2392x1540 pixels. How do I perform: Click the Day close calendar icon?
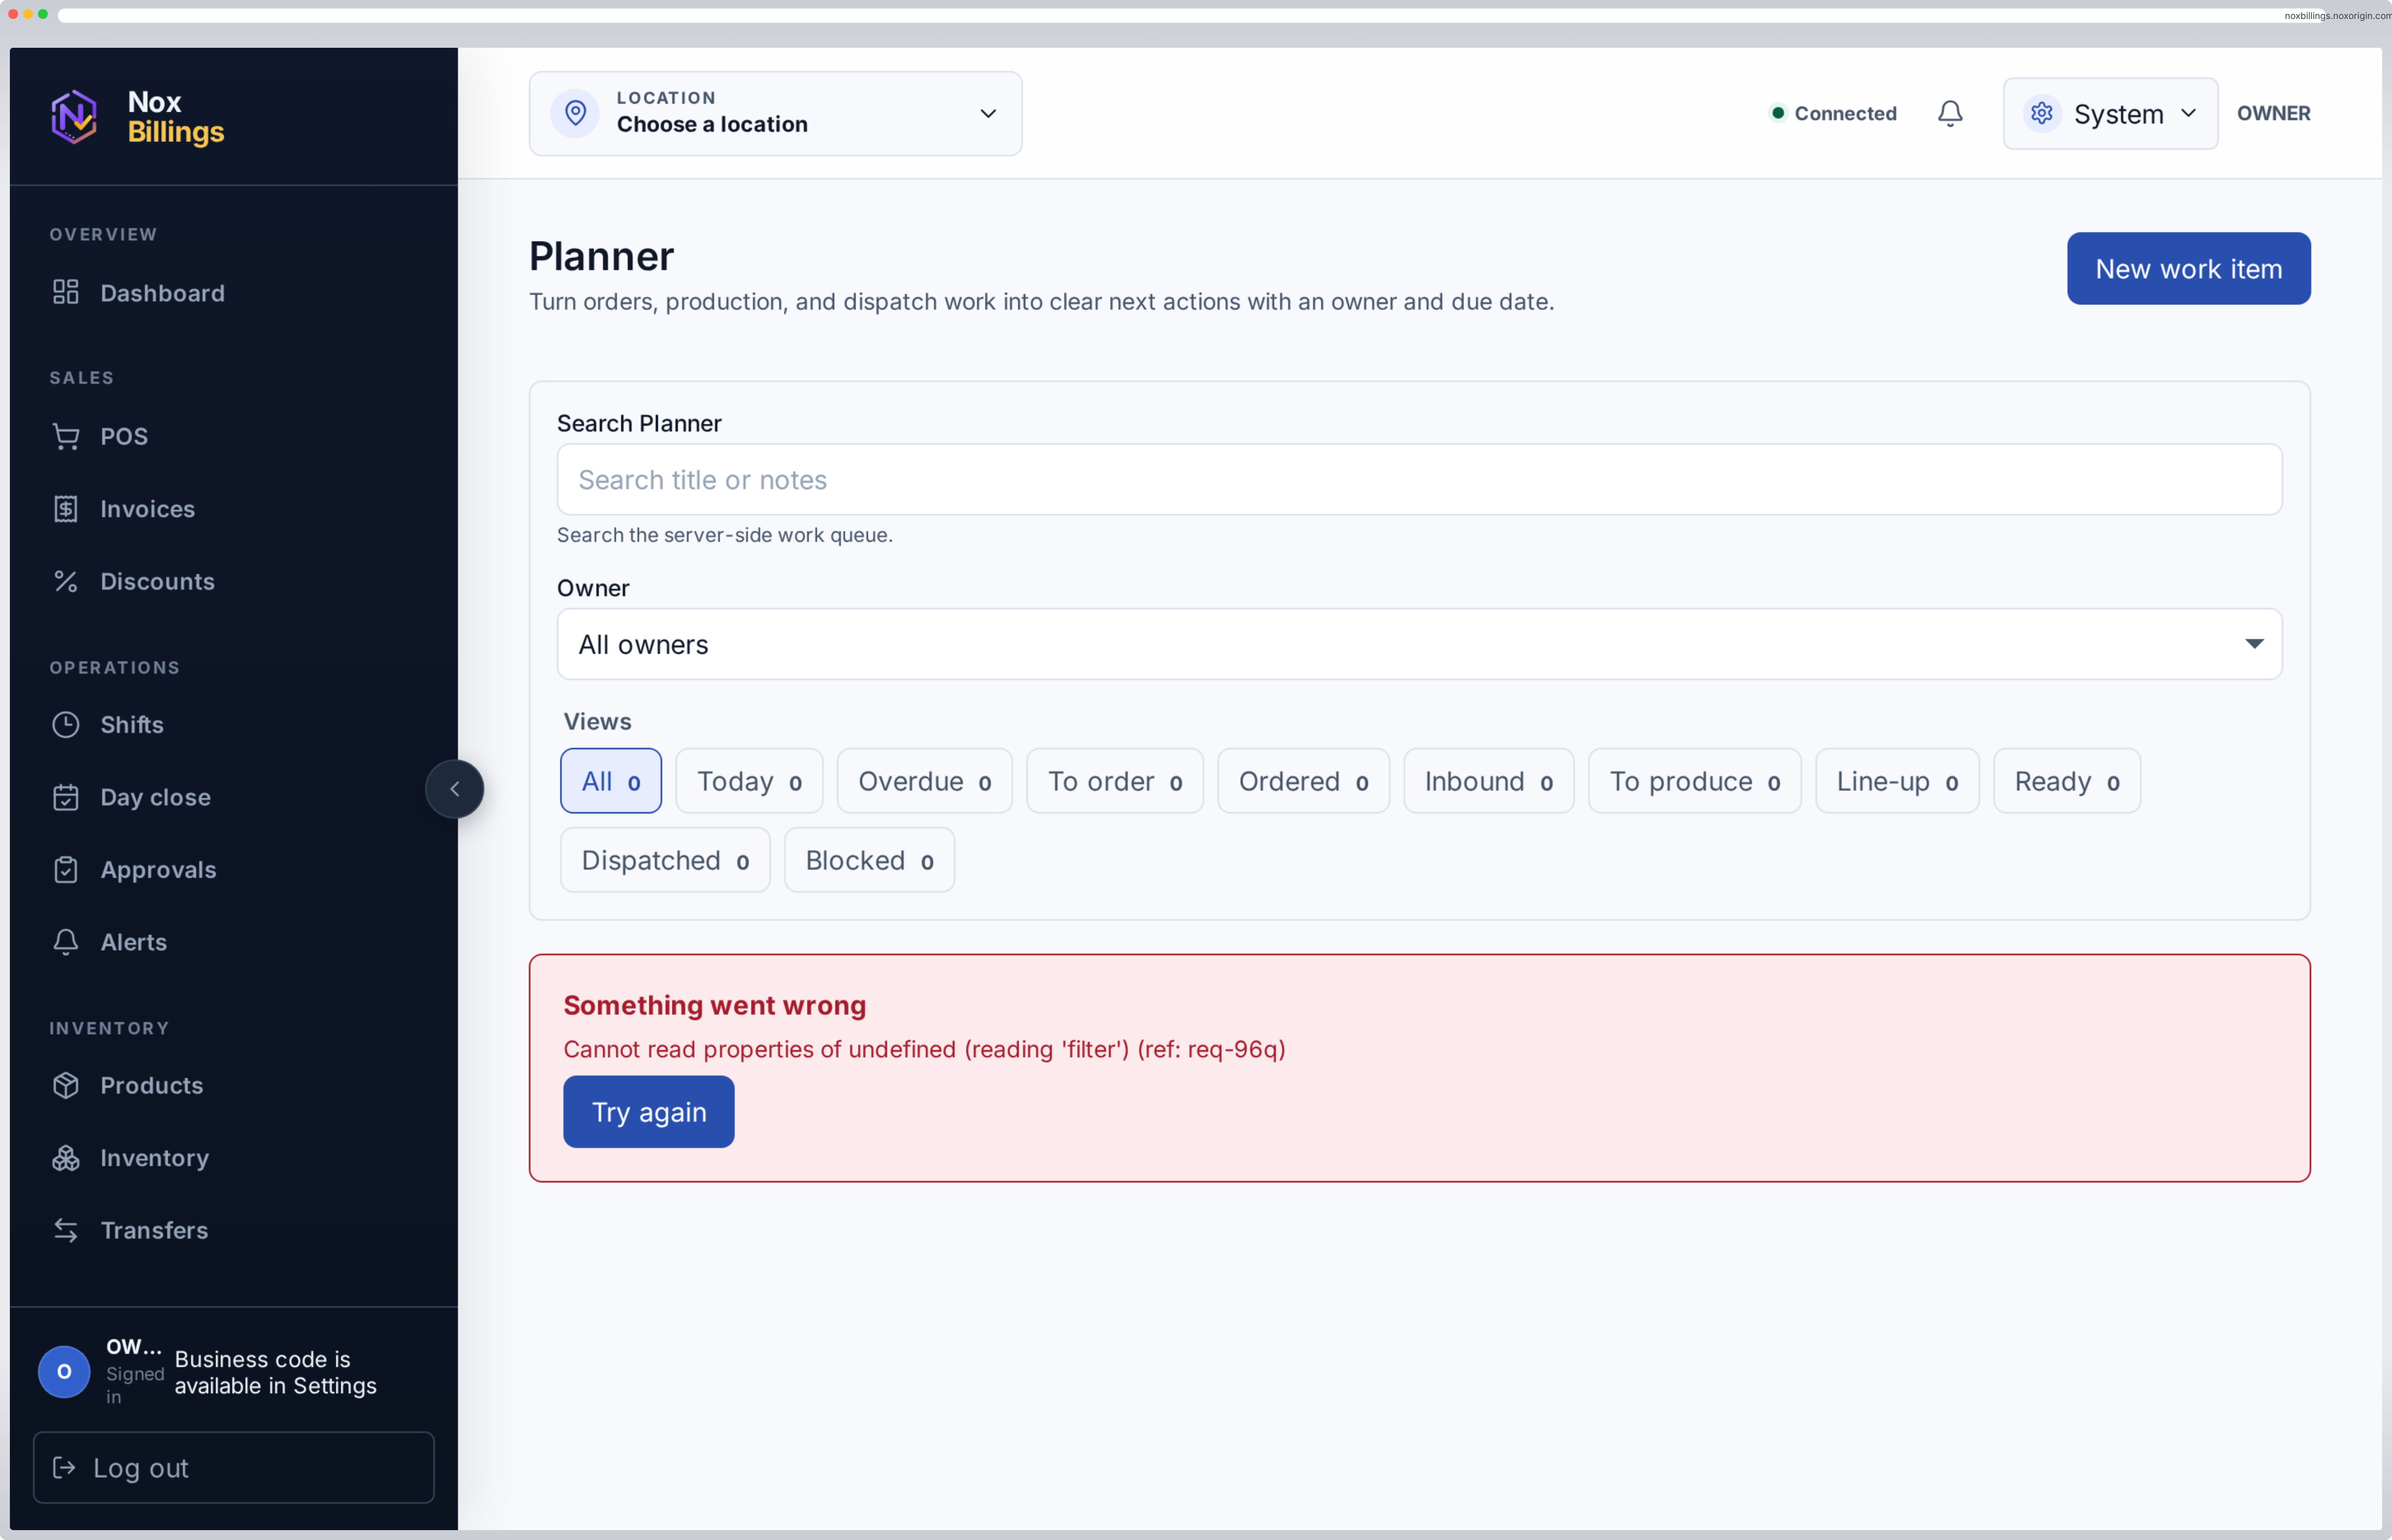66,797
